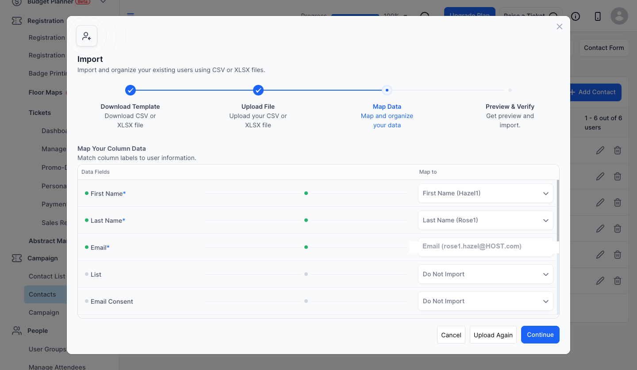Select the Preview & Verify step marker
This screenshot has width=637, height=370.
click(x=510, y=90)
